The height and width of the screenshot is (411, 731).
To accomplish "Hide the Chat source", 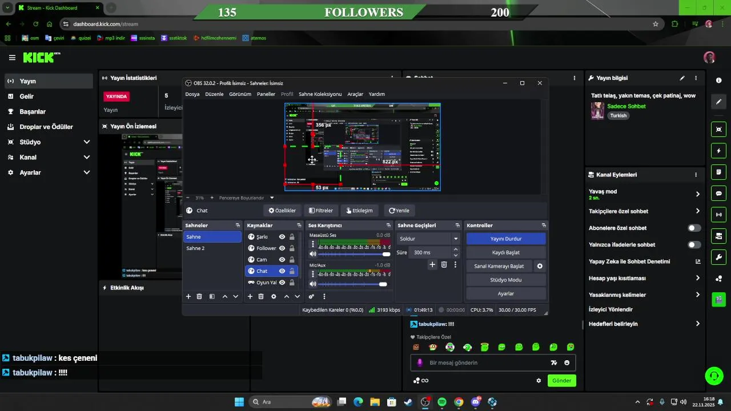I will tap(282, 271).
